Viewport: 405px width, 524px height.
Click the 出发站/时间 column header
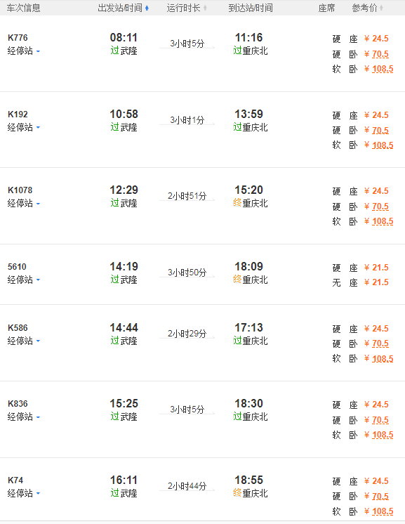[120, 8]
